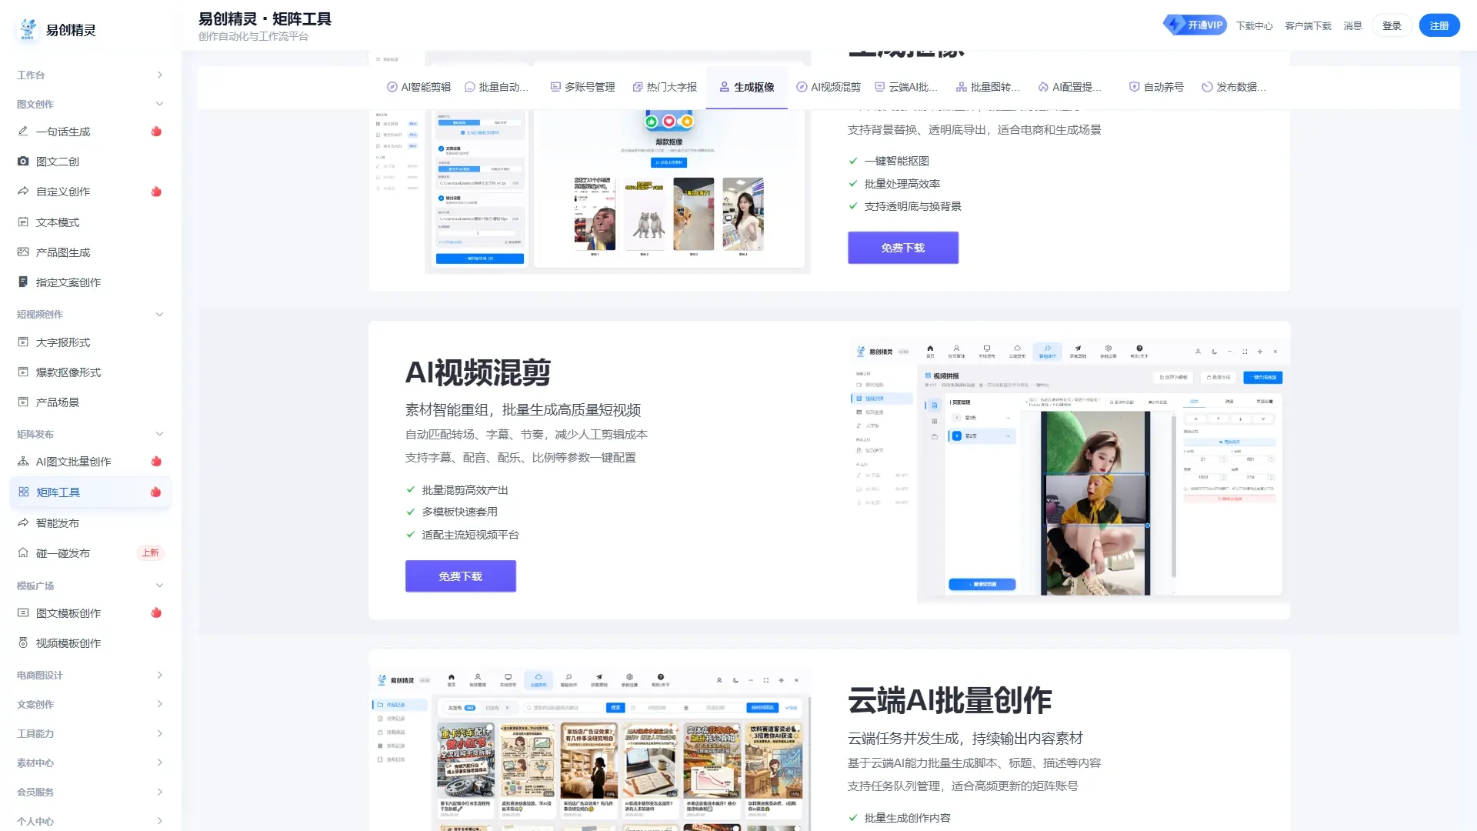Click the document icon beside 文本模式
Image resolution: width=1477 pixels, height=831 pixels.
(x=23, y=222)
